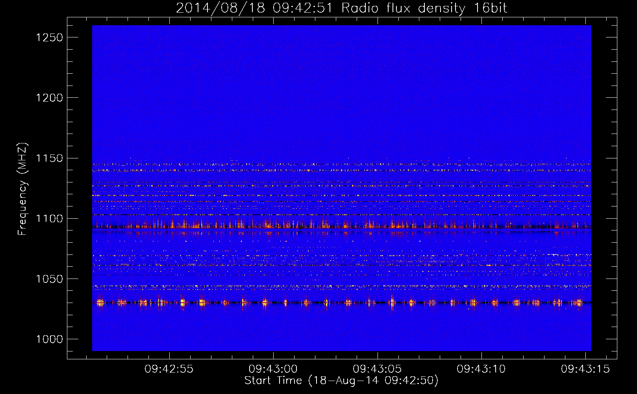Select the 1000 frequency tick label
637x394 pixels.
(50, 339)
